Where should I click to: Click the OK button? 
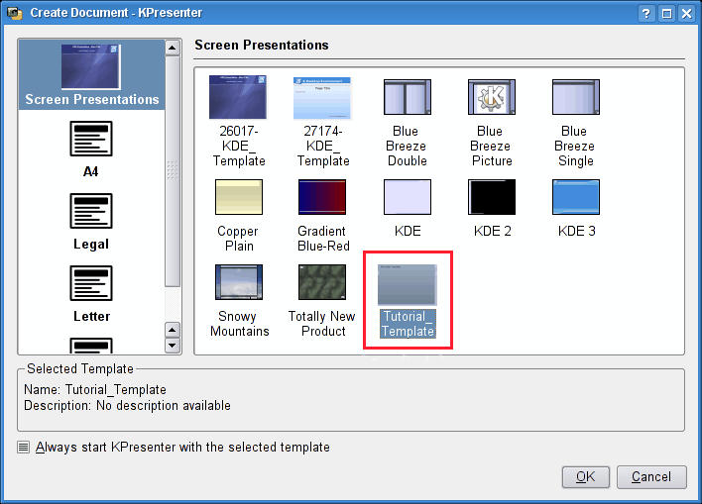585,476
